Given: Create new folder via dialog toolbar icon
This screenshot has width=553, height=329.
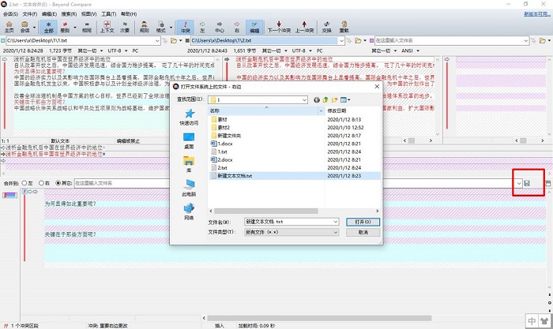Looking at the screenshot, I should [x=334, y=100].
